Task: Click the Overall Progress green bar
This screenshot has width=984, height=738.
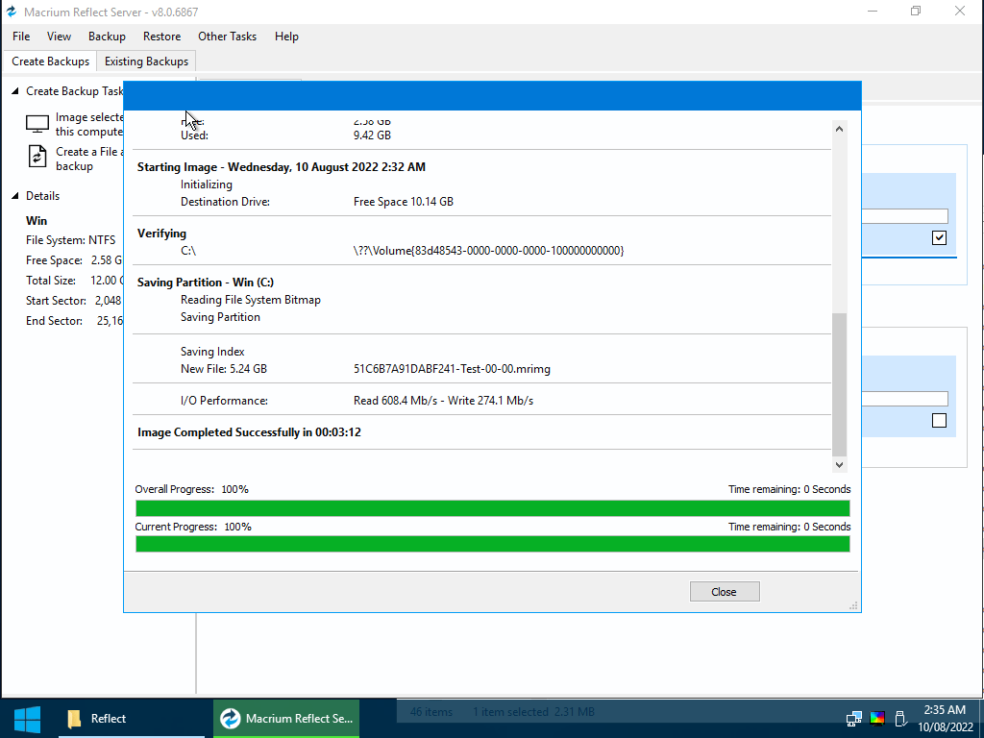Action: [493, 508]
